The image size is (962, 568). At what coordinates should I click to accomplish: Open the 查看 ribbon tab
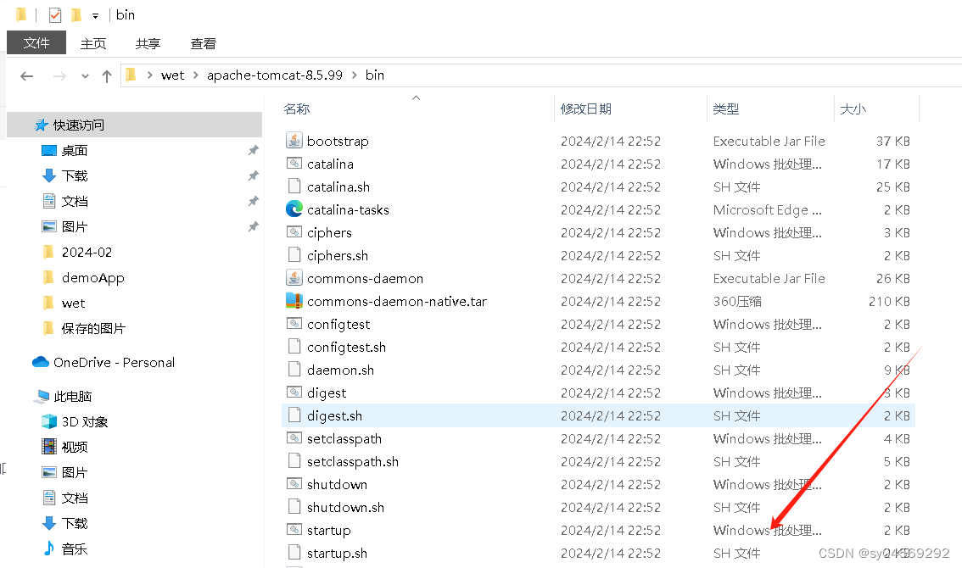click(x=203, y=43)
